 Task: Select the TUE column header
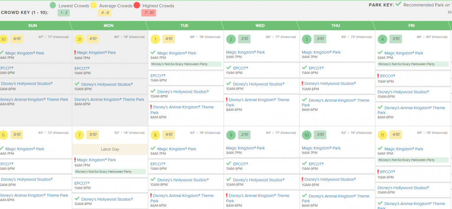(x=185, y=26)
